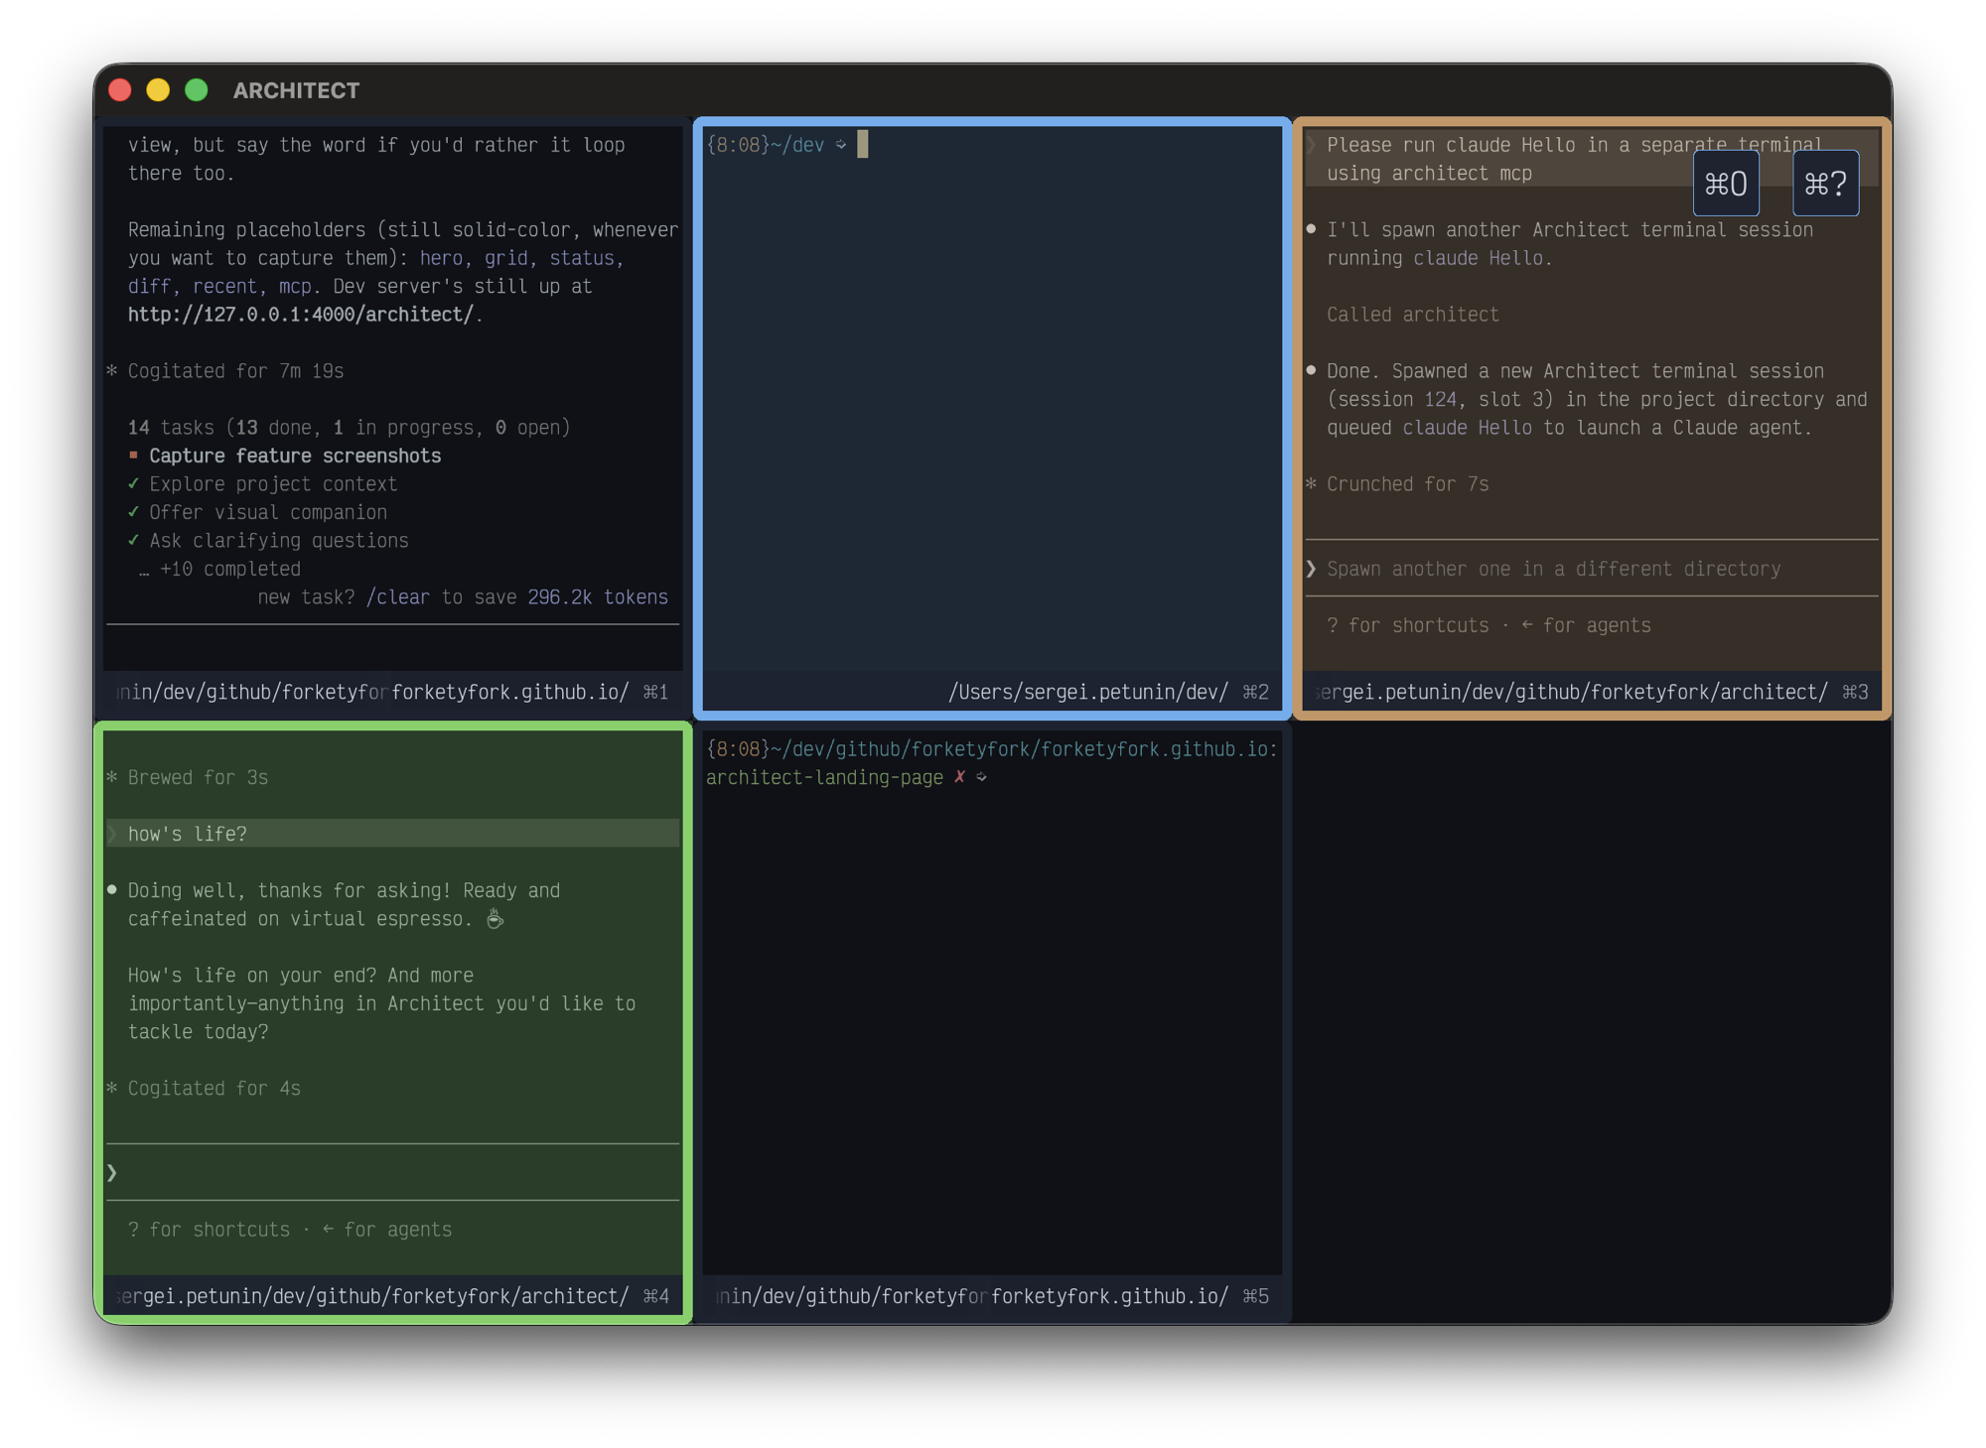
Task: Select the ⌘2 terminal label
Action: pyautogui.click(x=1255, y=692)
